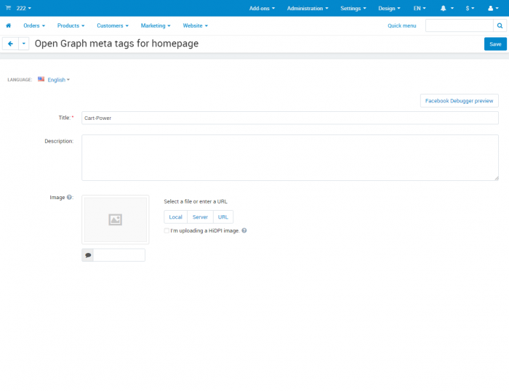Open the Add-ons menu

pyautogui.click(x=262, y=8)
